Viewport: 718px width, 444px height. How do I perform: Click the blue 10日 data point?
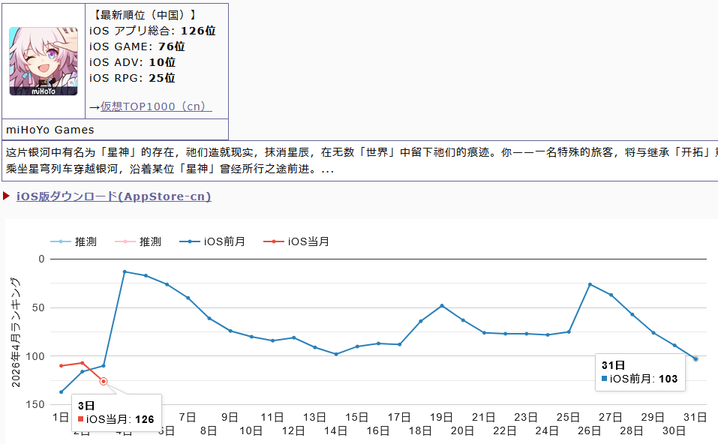click(251, 337)
